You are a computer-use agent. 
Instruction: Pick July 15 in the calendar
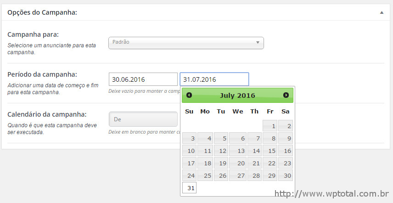[270, 151]
